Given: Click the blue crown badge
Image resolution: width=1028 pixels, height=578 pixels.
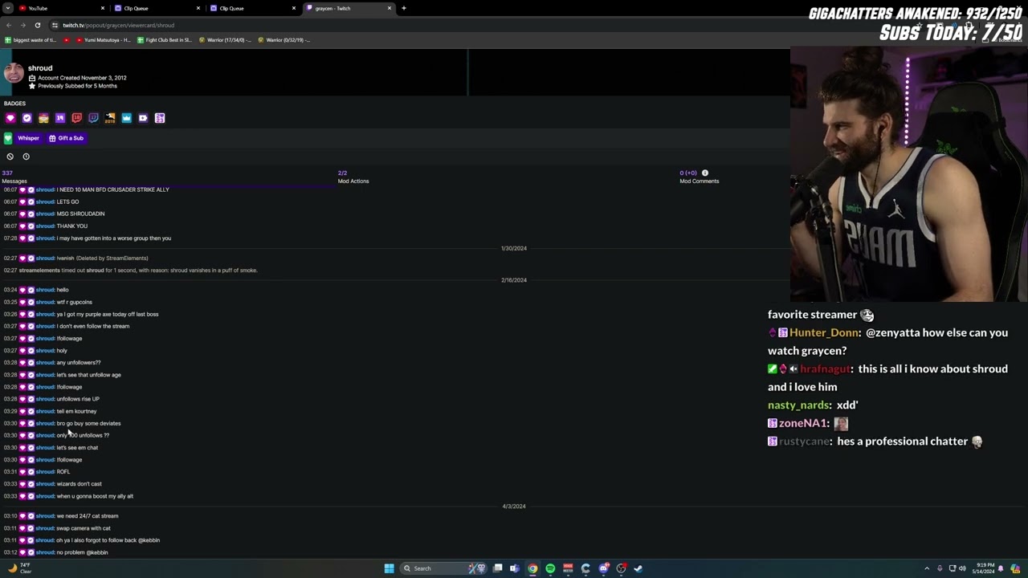Looking at the screenshot, I should pos(126,118).
